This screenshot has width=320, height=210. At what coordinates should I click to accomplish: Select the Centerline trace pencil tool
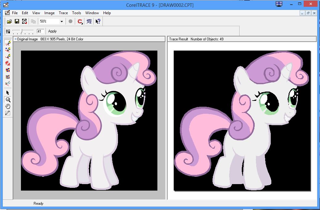[x=8, y=56]
